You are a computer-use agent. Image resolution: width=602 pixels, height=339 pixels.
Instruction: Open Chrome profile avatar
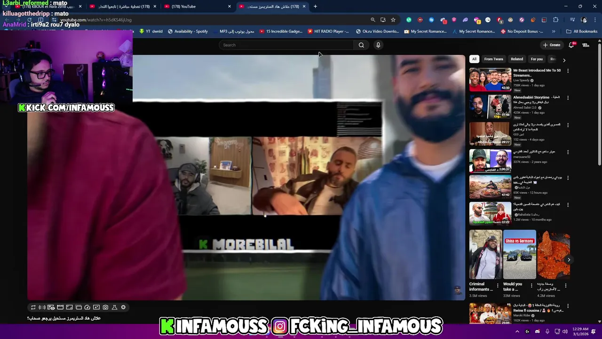point(584,20)
